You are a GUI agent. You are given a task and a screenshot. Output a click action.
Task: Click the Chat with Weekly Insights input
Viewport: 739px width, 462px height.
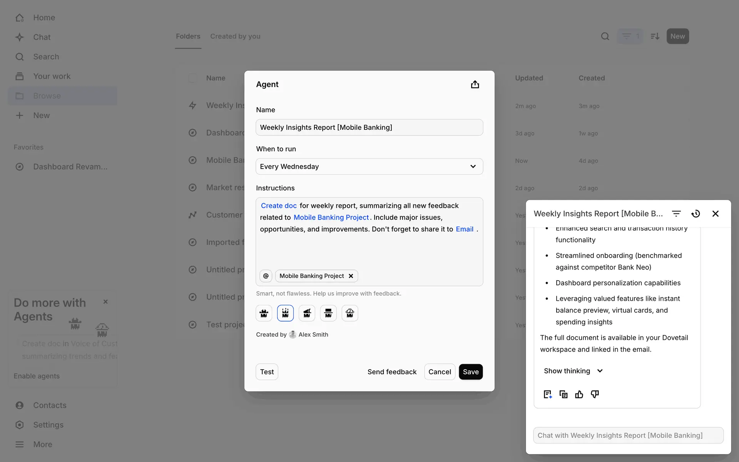tap(628, 435)
